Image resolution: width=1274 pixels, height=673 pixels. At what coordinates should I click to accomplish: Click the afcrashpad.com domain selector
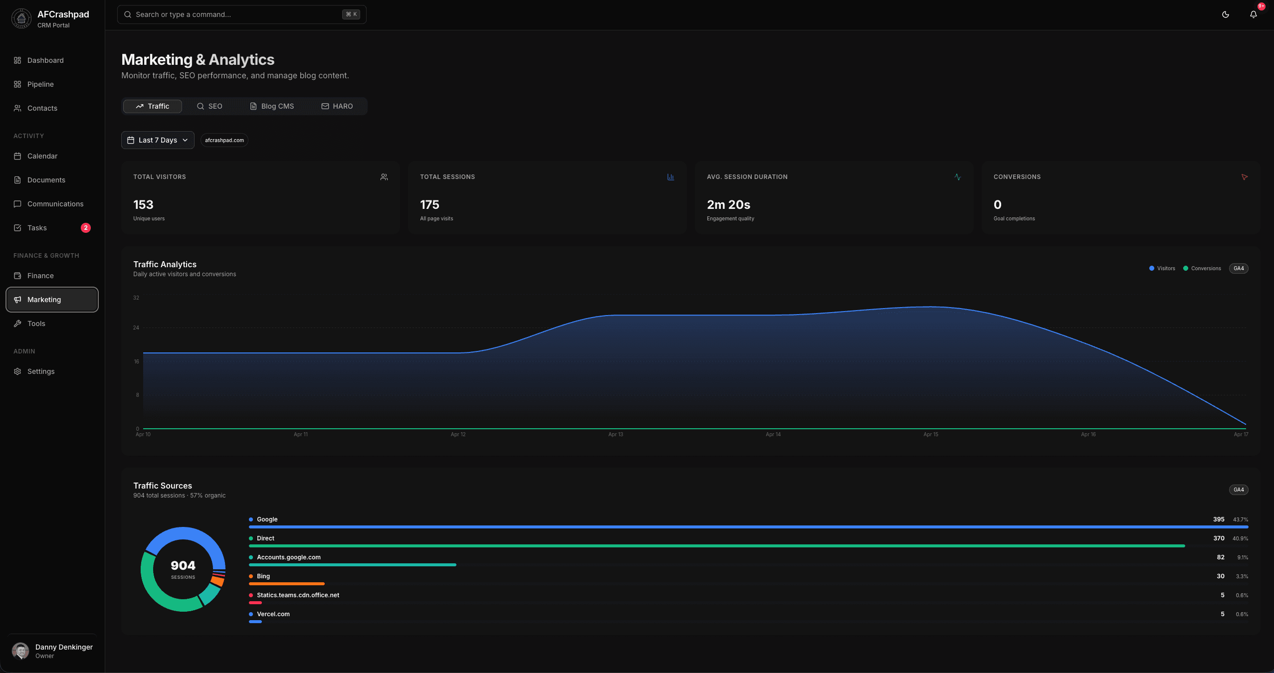(224, 140)
